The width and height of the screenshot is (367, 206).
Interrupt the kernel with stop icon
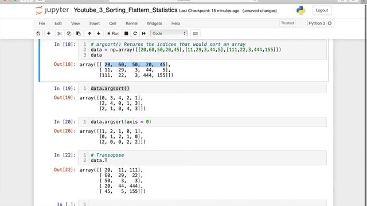point(126,33)
